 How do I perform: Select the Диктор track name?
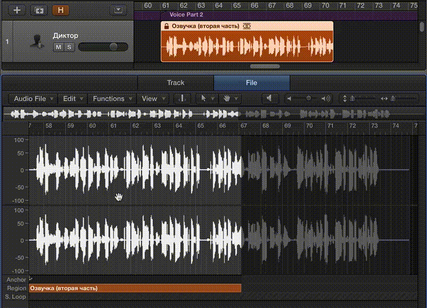65,35
